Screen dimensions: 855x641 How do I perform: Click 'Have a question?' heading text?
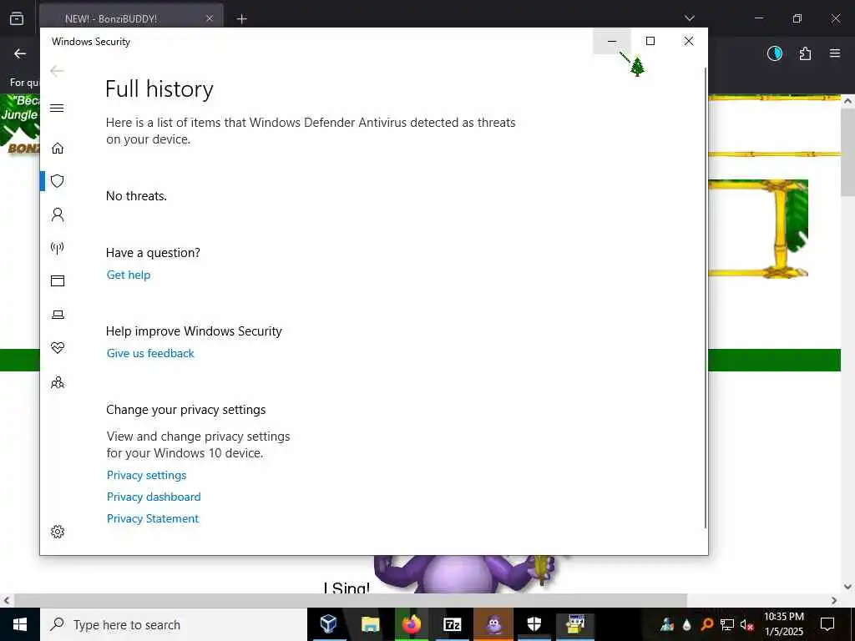click(x=154, y=253)
